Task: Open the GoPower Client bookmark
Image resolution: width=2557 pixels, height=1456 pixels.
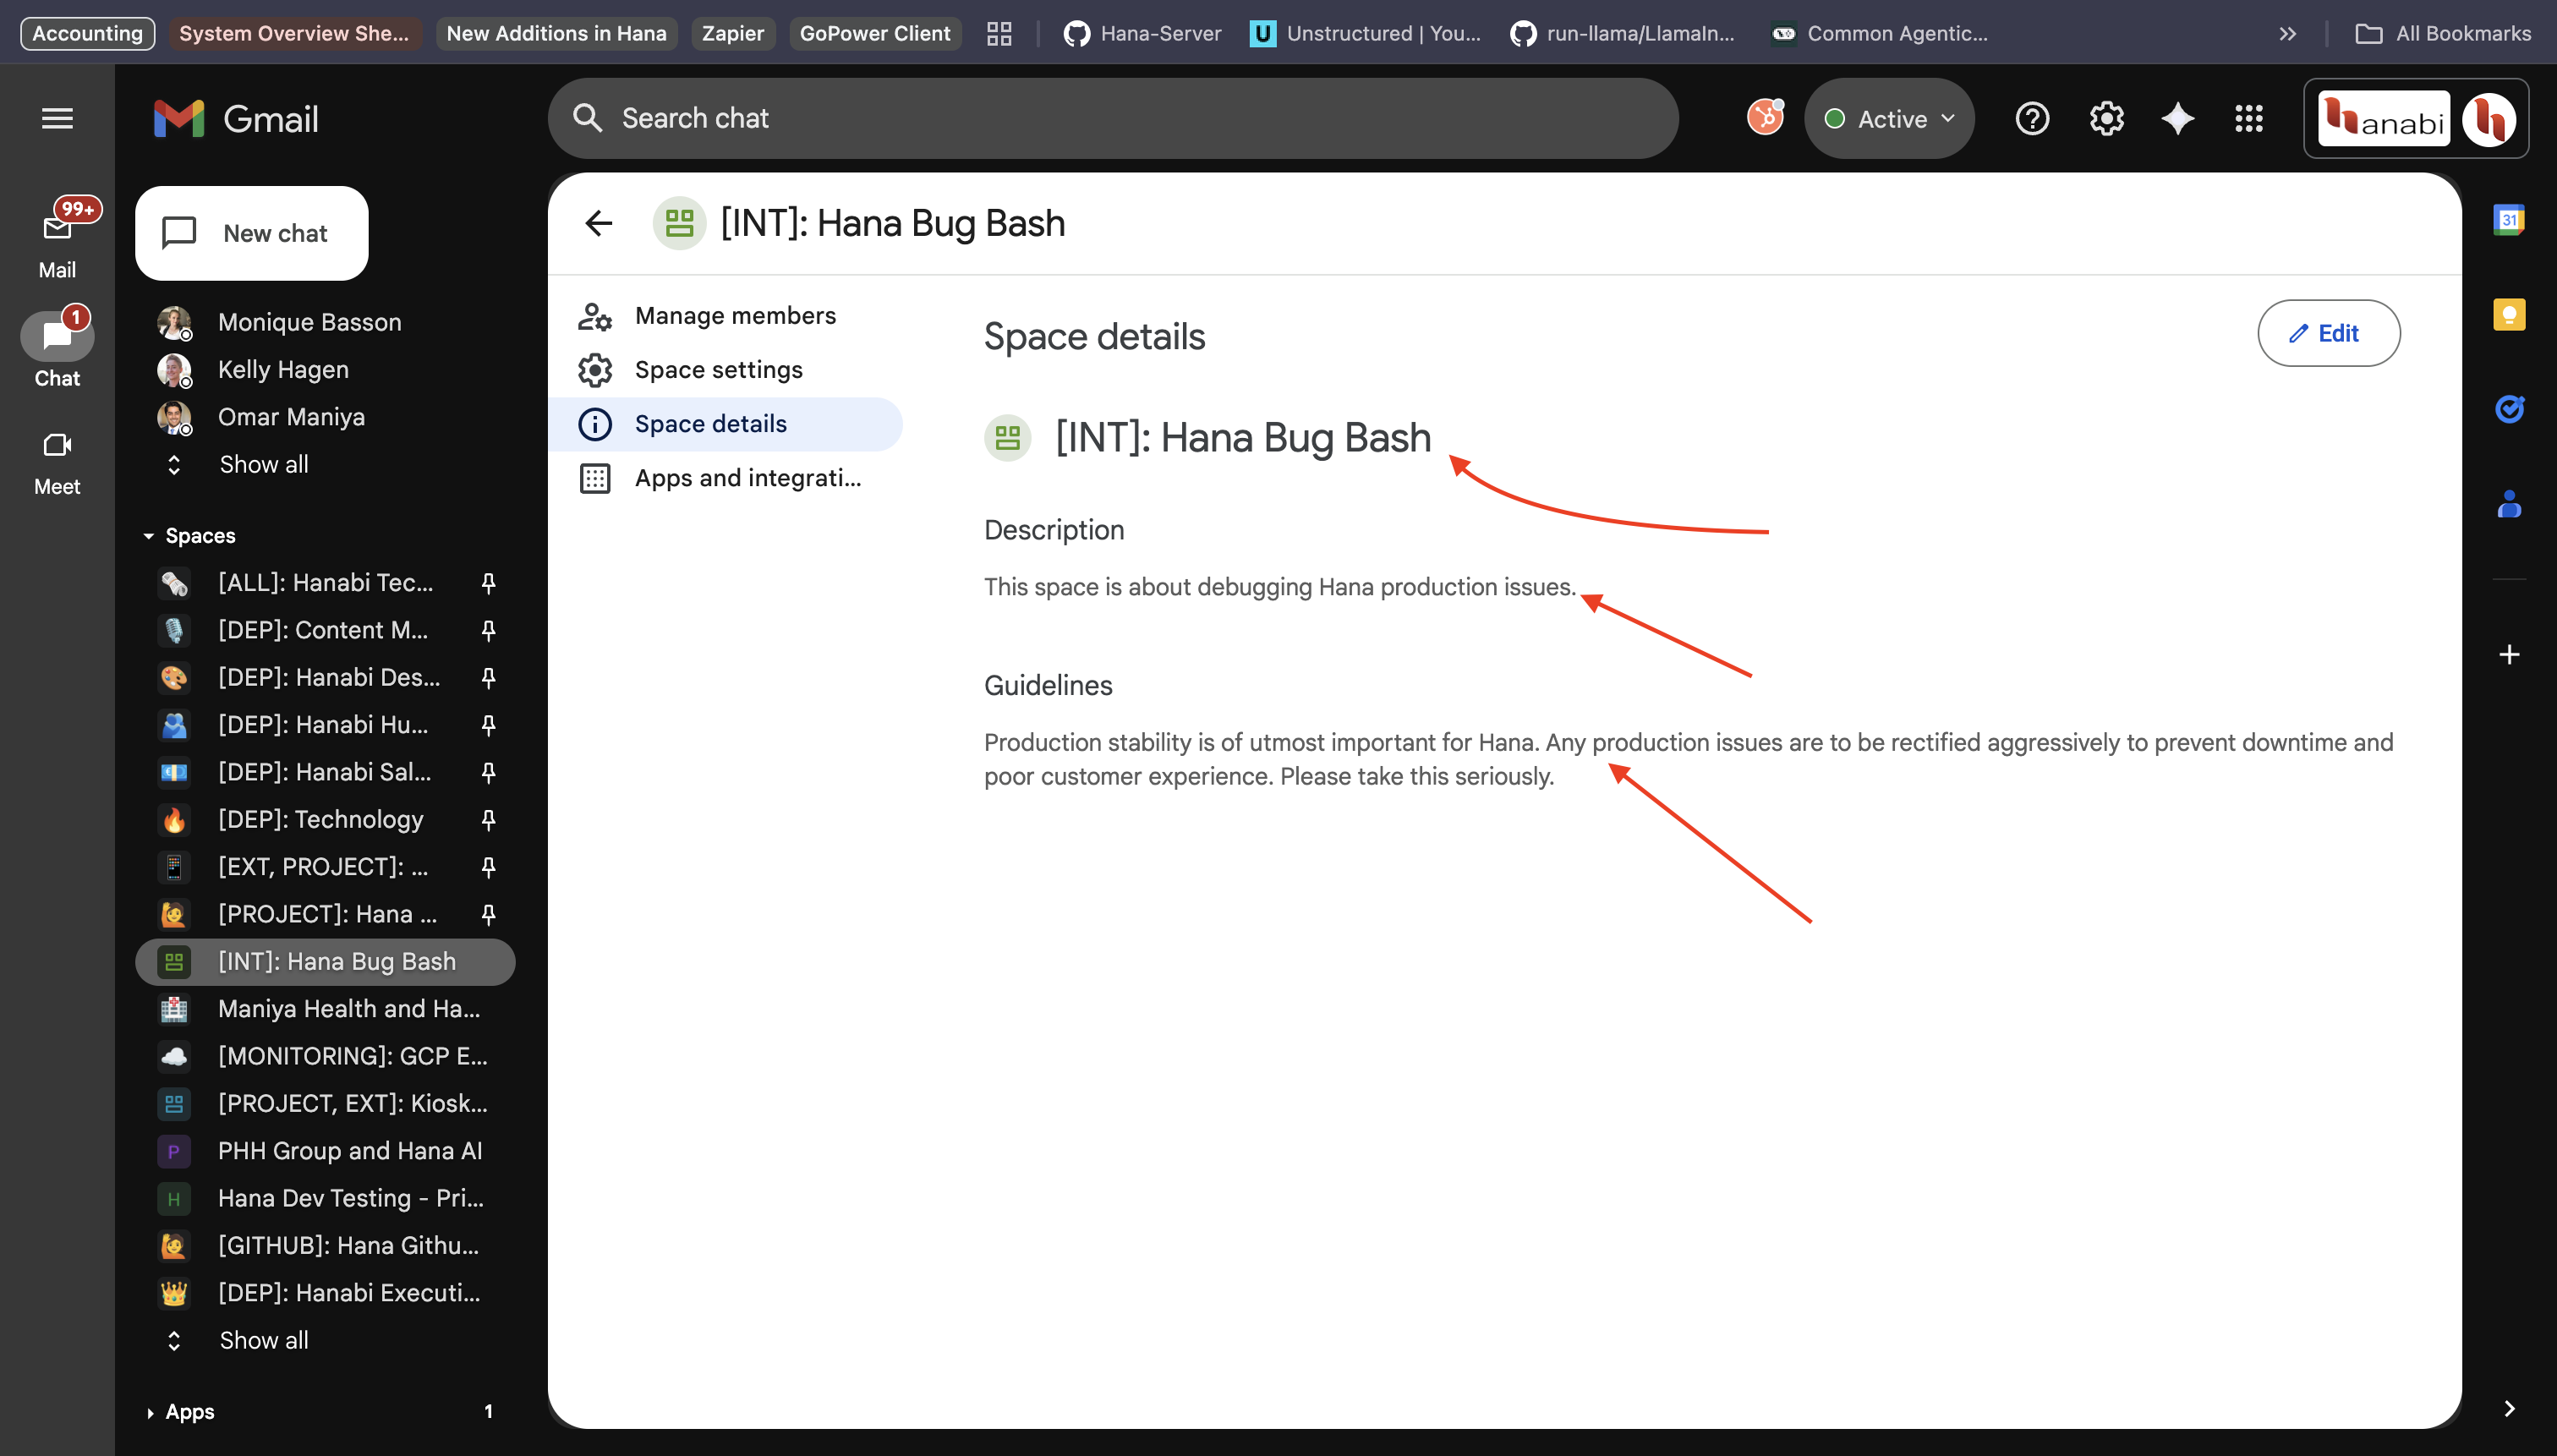Action: pos(874,33)
